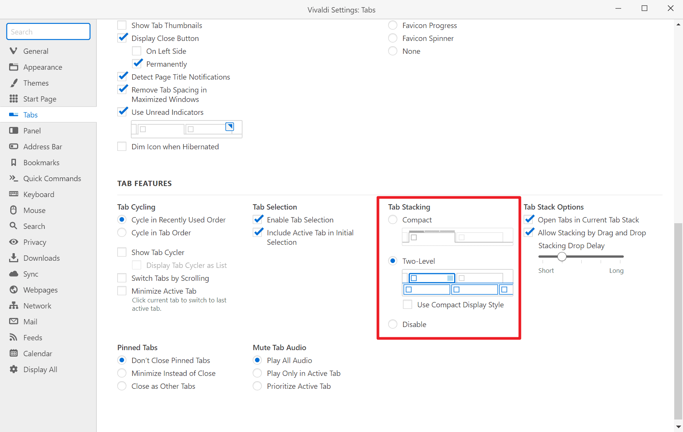Switch to the Webpages settings
Image resolution: width=683 pixels, height=432 pixels.
pos(48,290)
